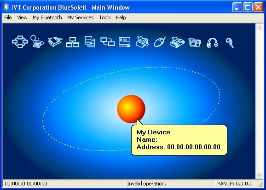Open the My Bluetooth menu
The width and height of the screenshot is (266, 190).
click(x=47, y=17)
